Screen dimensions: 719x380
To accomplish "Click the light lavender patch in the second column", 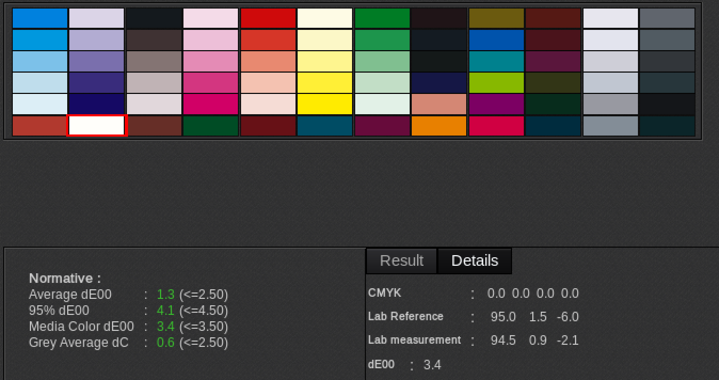I will 97,17.
